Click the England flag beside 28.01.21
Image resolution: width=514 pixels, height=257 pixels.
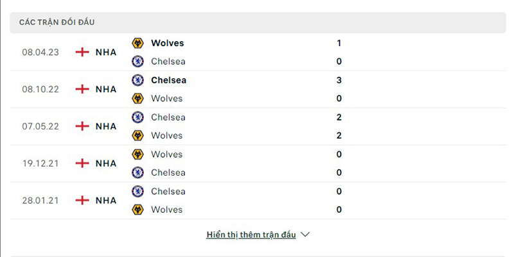[82, 200]
